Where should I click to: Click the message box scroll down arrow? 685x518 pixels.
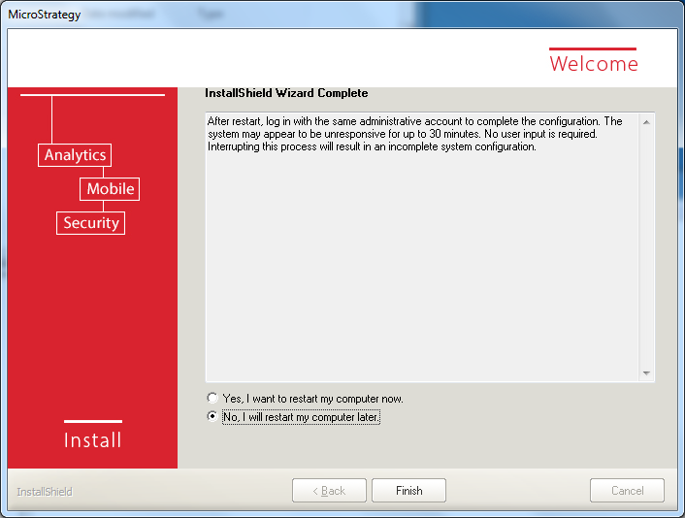coord(647,373)
